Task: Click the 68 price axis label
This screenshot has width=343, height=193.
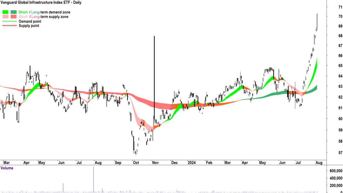Action: pyautogui.click(x=340, y=36)
